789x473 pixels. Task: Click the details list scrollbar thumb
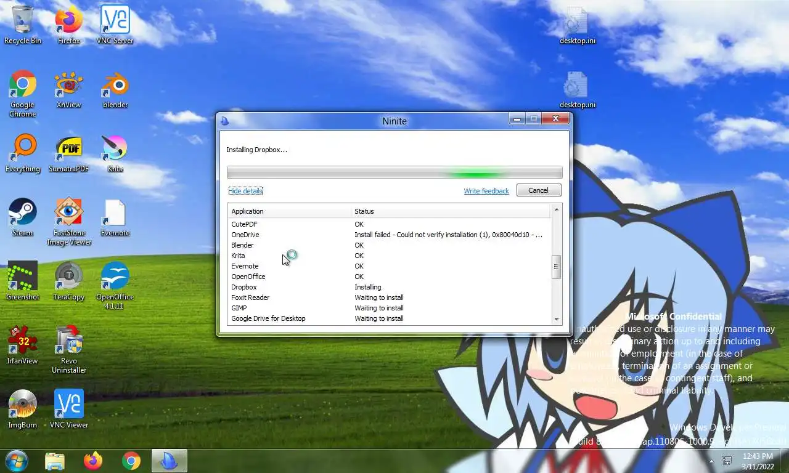coord(557,267)
